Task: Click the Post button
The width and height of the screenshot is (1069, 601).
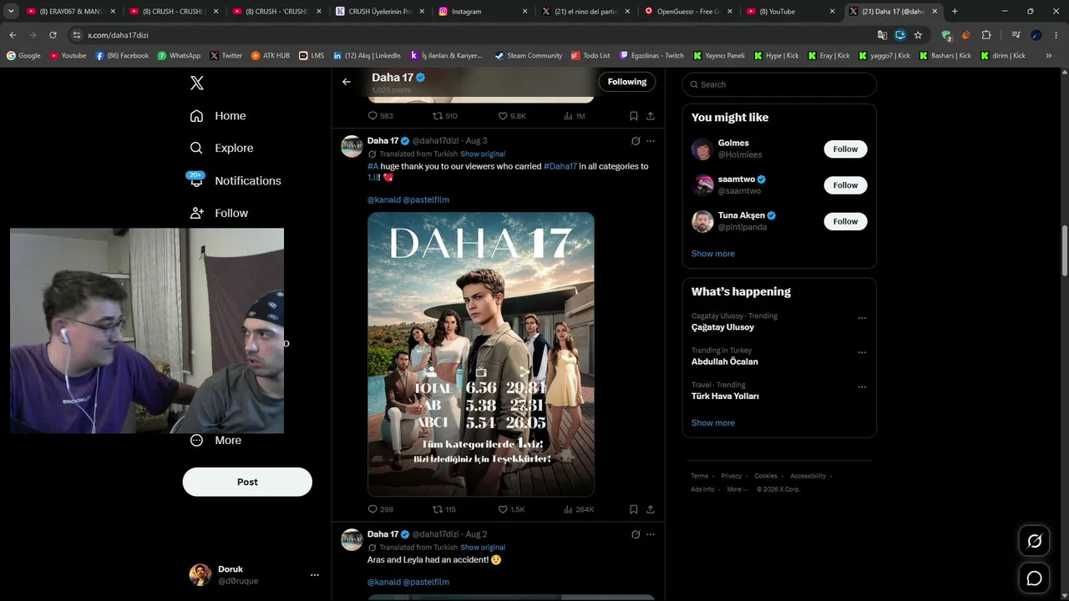Action: (247, 482)
